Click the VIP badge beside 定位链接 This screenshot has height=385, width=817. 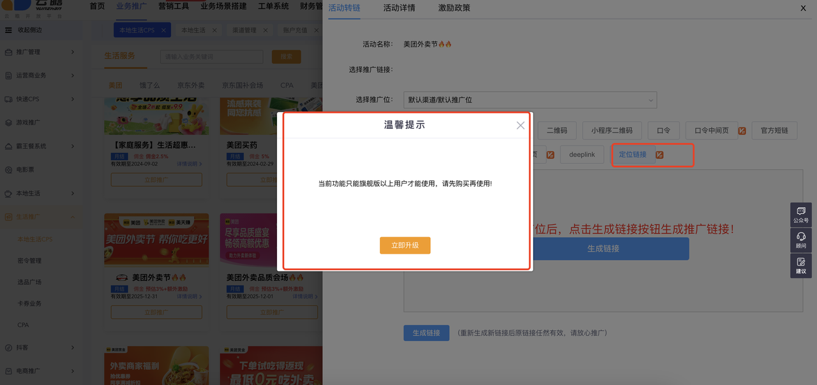point(659,155)
